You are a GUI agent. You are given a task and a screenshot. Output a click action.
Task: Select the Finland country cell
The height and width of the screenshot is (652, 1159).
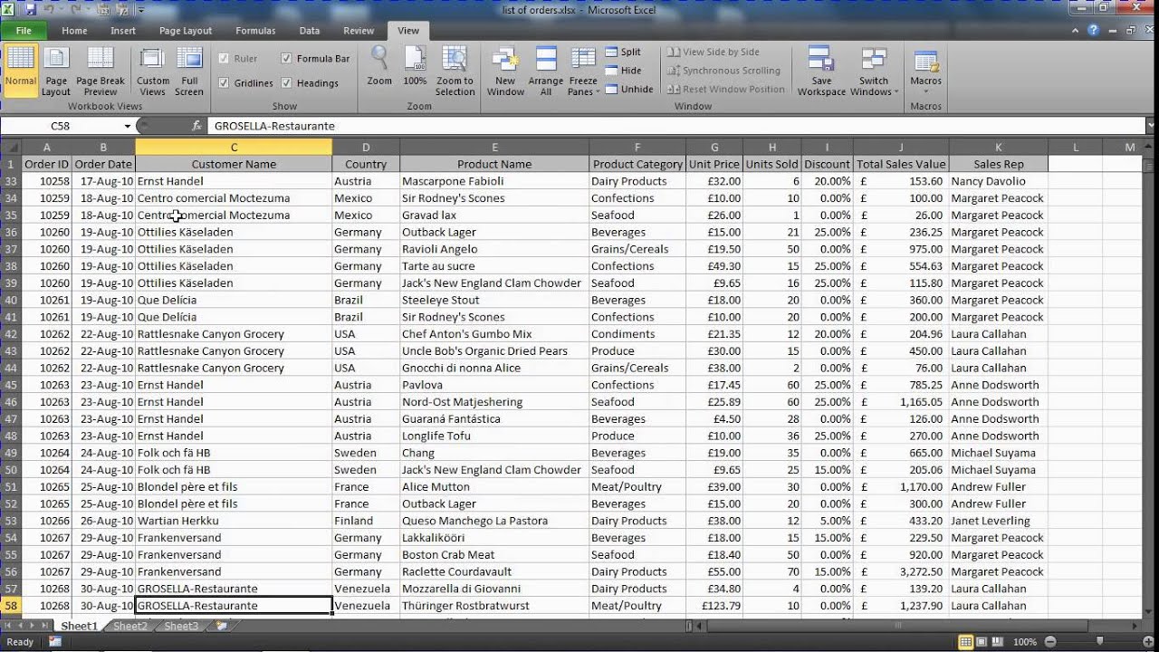coord(365,521)
